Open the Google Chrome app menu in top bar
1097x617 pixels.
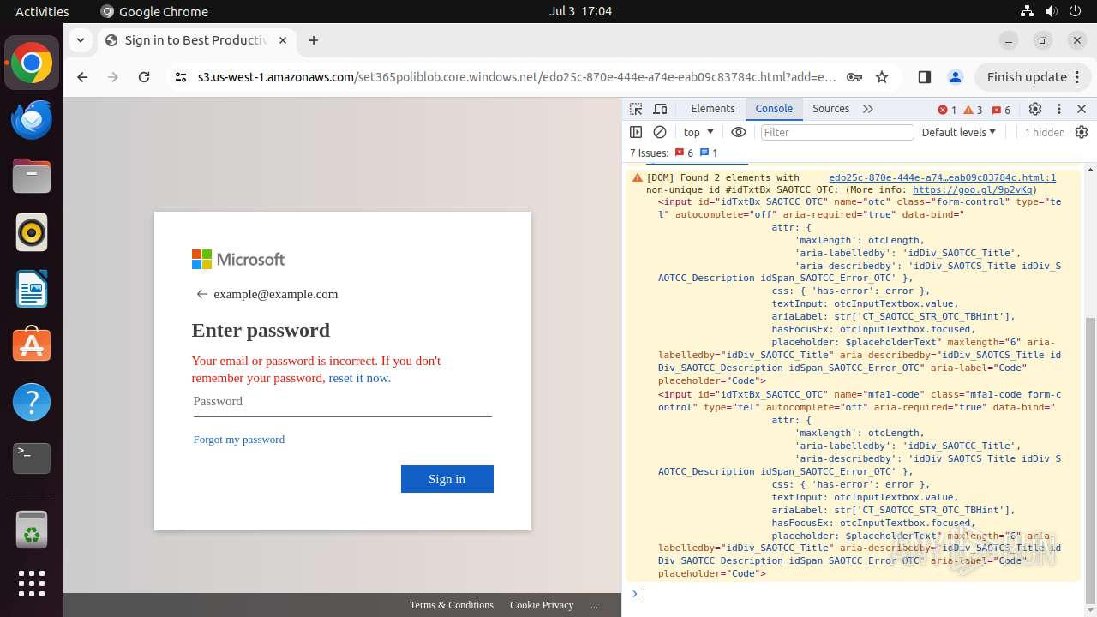coord(154,11)
